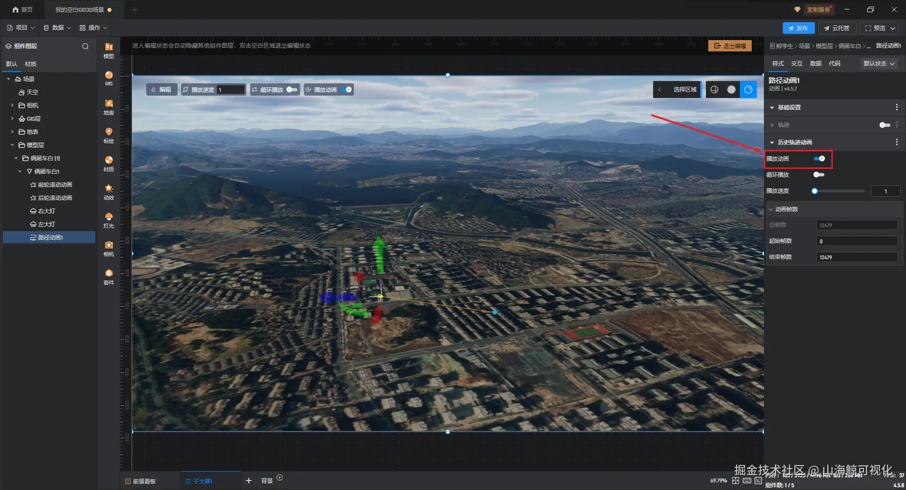Viewport: 906px width, 490px height.
Task: Adjust the 播放速度 slider handle
Action: [814, 191]
